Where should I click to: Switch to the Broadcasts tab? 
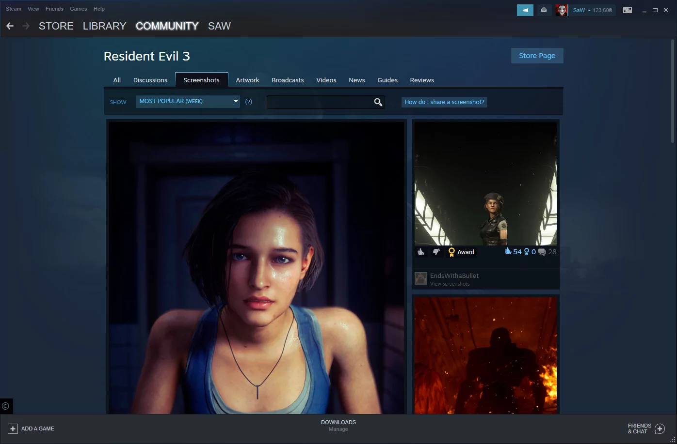click(288, 80)
